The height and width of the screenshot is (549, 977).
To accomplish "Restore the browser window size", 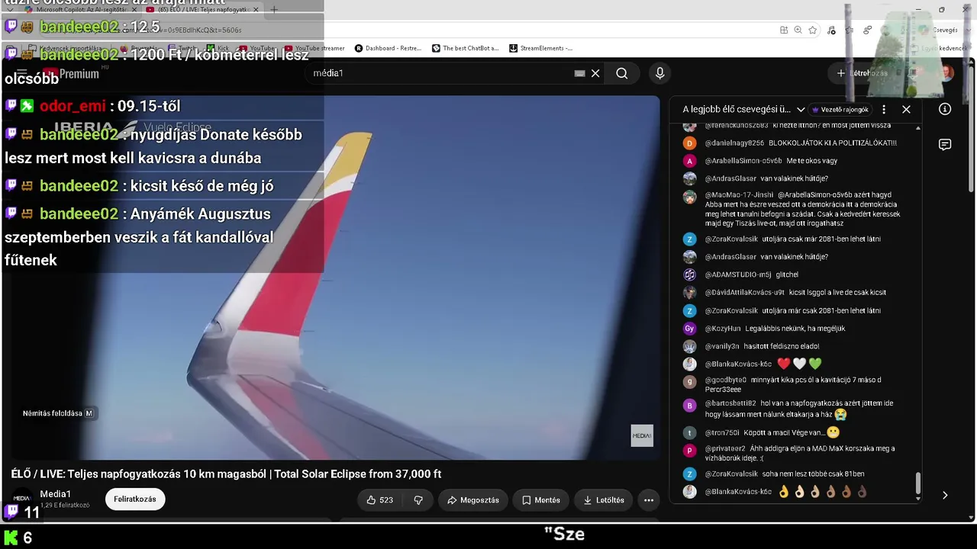I will (x=942, y=10).
